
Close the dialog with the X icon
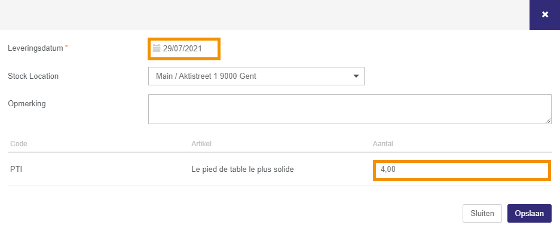click(544, 15)
